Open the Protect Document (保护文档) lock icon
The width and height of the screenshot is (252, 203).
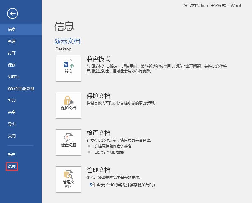coord(68,101)
